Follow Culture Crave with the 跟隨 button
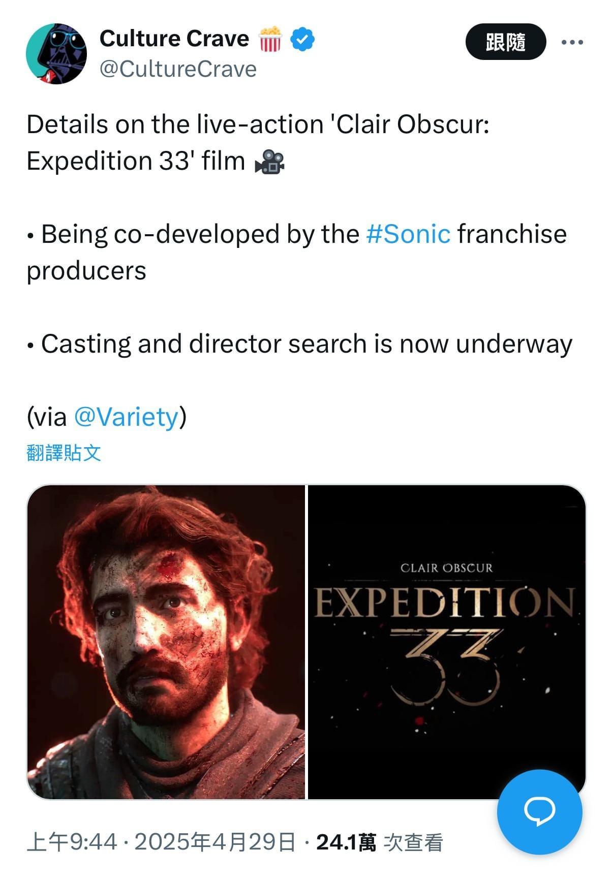613x880 pixels. tap(505, 42)
